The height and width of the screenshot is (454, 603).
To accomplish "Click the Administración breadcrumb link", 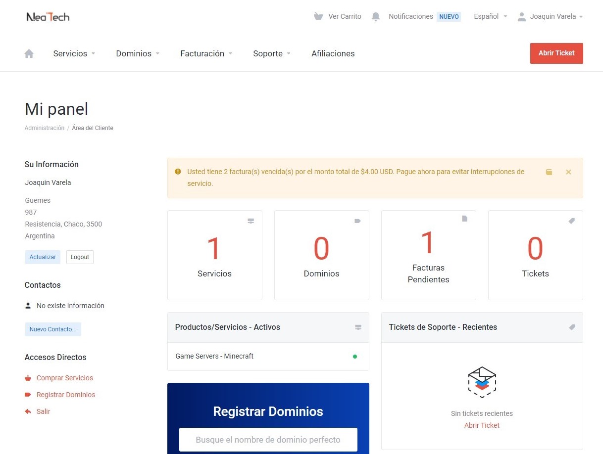I will tap(45, 128).
